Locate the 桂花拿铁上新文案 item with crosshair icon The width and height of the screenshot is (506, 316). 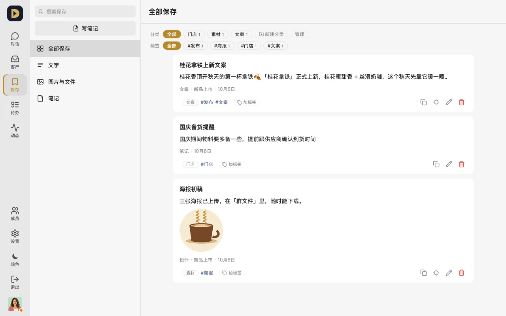click(436, 102)
